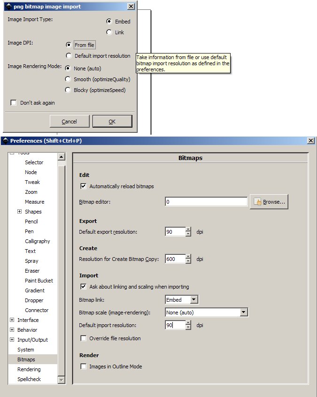Select the Link import type radio button
Image resolution: width=317 pixels, height=397 pixels.
click(x=109, y=32)
